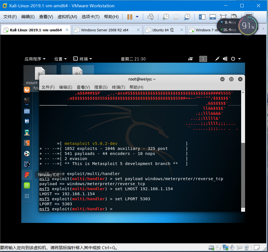Click the Unity mode toolbar icon
This screenshot has height=252, width=268.
click(x=234, y=17)
